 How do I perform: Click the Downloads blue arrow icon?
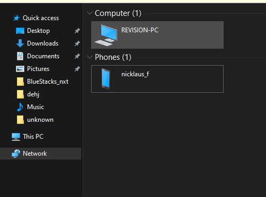click(20, 43)
